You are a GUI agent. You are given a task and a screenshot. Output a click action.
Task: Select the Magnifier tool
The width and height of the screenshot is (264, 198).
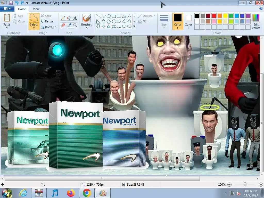click(75, 25)
